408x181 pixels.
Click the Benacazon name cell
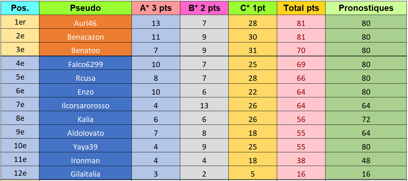(85, 37)
